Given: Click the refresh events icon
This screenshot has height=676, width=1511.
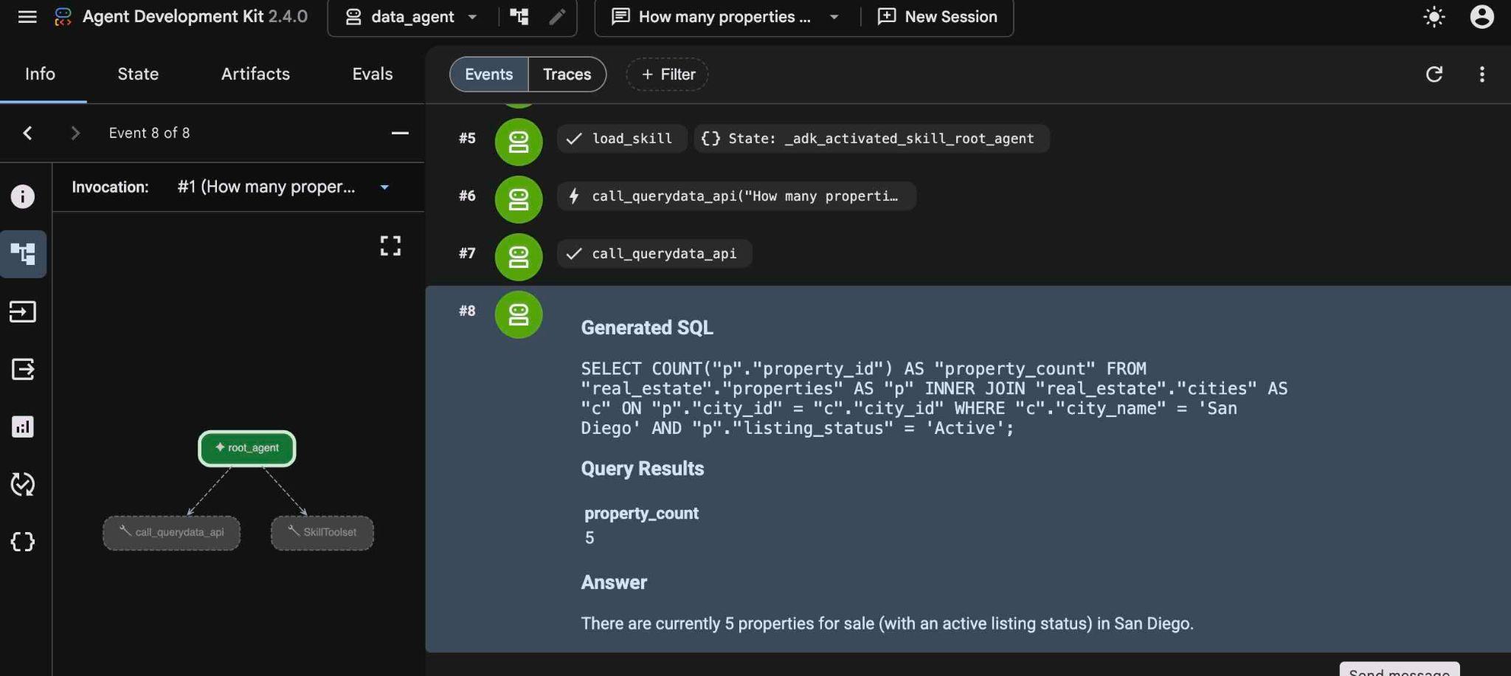Looking at the screenshot, I should click(x=1434, y=74).
